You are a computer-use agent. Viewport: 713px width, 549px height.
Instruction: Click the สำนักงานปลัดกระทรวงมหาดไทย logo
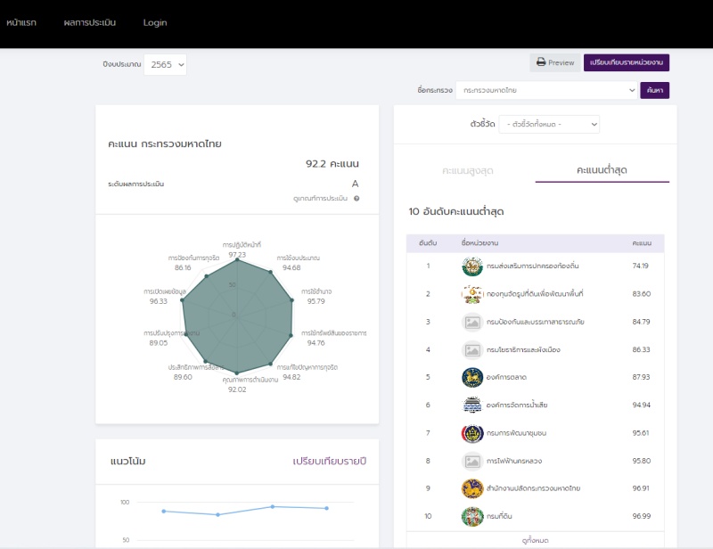[x=471, y=488]
